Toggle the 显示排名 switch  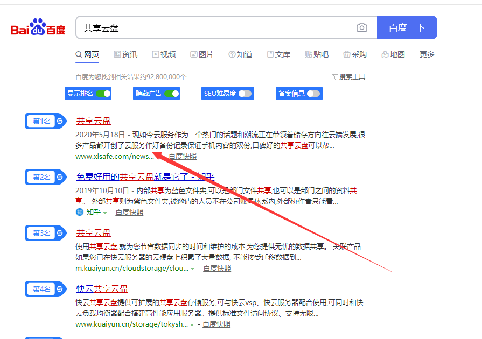tap(103, 94)
